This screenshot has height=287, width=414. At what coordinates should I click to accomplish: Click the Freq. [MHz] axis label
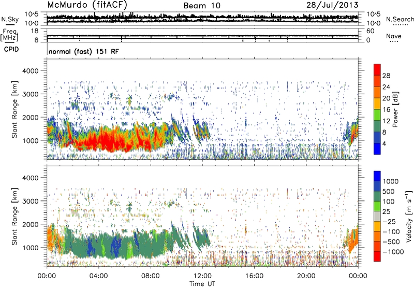pos(9,35)
